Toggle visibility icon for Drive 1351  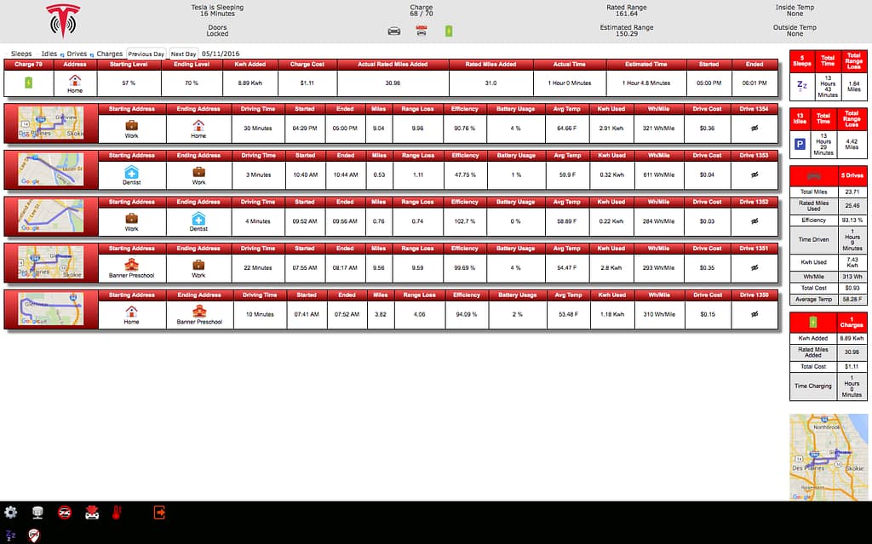[754, 267]
